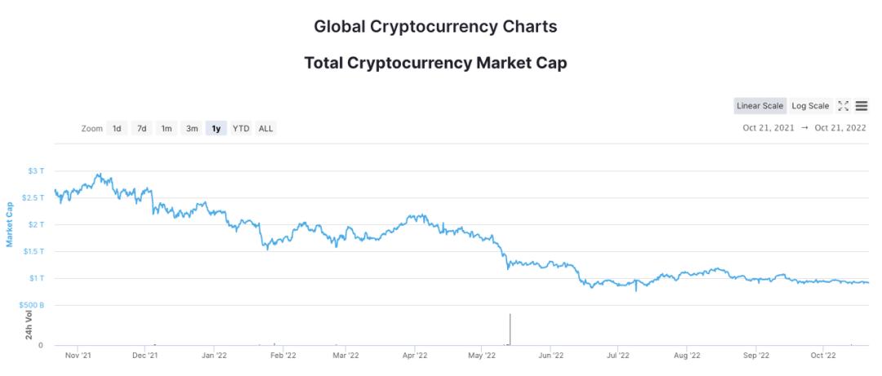Click the Jul '22 timeline label
Screen dimensions: 882x376
click(618, 356)
